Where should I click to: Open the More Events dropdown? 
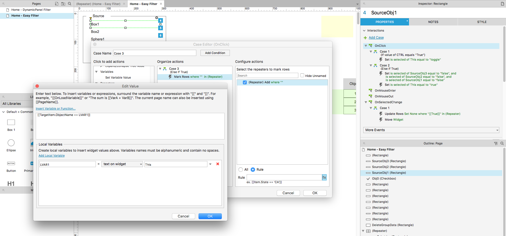click(x=431, y=130)
